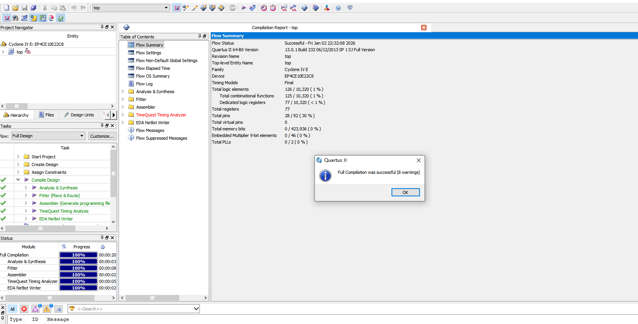Click the funnel icon in the message search box
Screen dimensions: 638x324
click(72, 309)
